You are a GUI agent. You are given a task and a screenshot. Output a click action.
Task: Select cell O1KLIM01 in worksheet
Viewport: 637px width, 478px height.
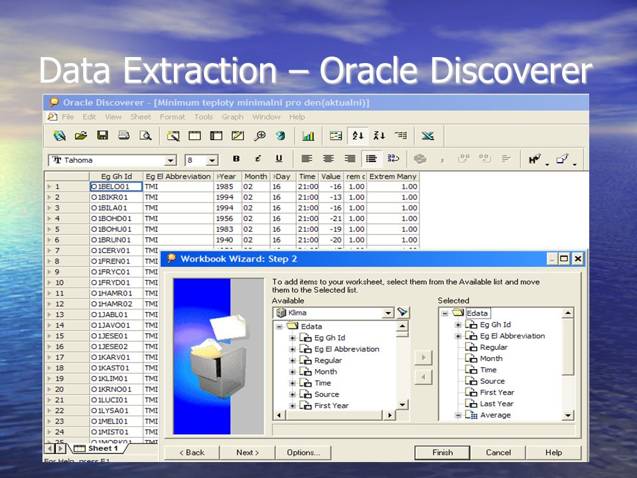coord(116,378)
